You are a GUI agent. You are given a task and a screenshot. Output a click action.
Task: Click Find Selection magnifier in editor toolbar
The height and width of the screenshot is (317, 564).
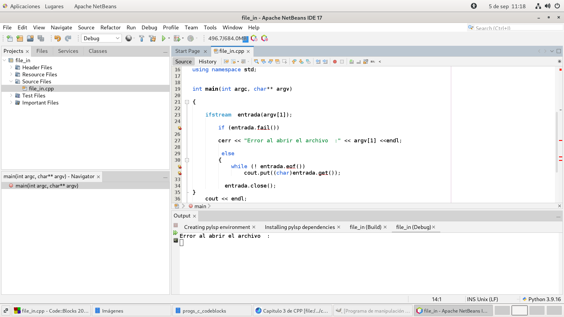tap(256, 62)
